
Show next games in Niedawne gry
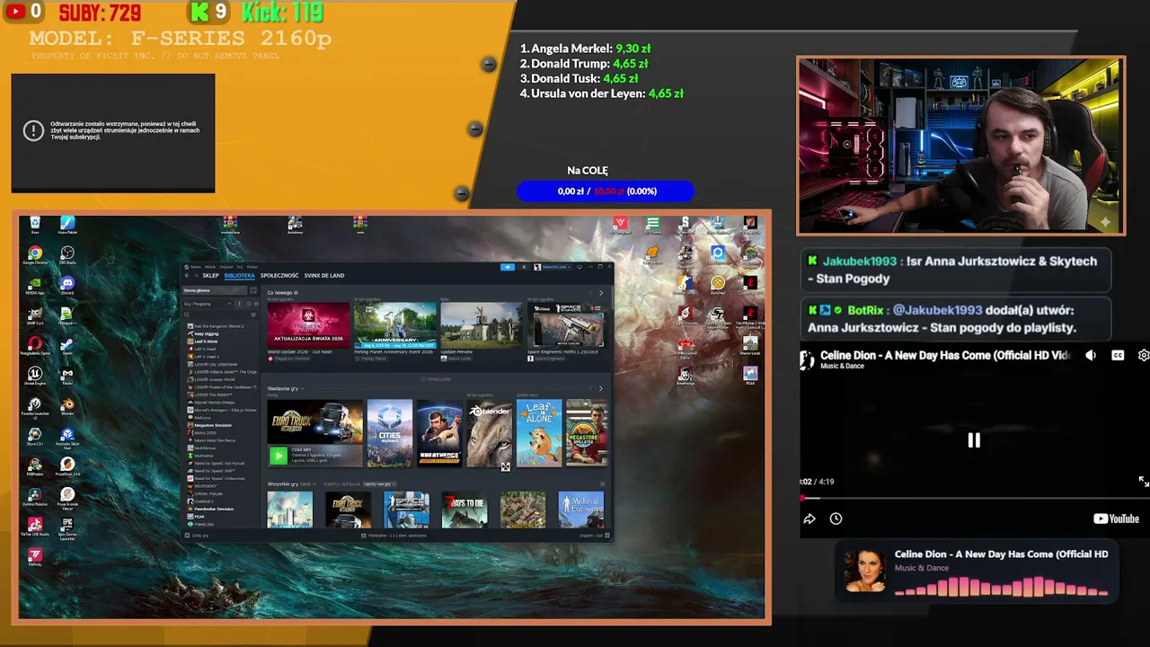pyautogui.click(x=601, y=388)
